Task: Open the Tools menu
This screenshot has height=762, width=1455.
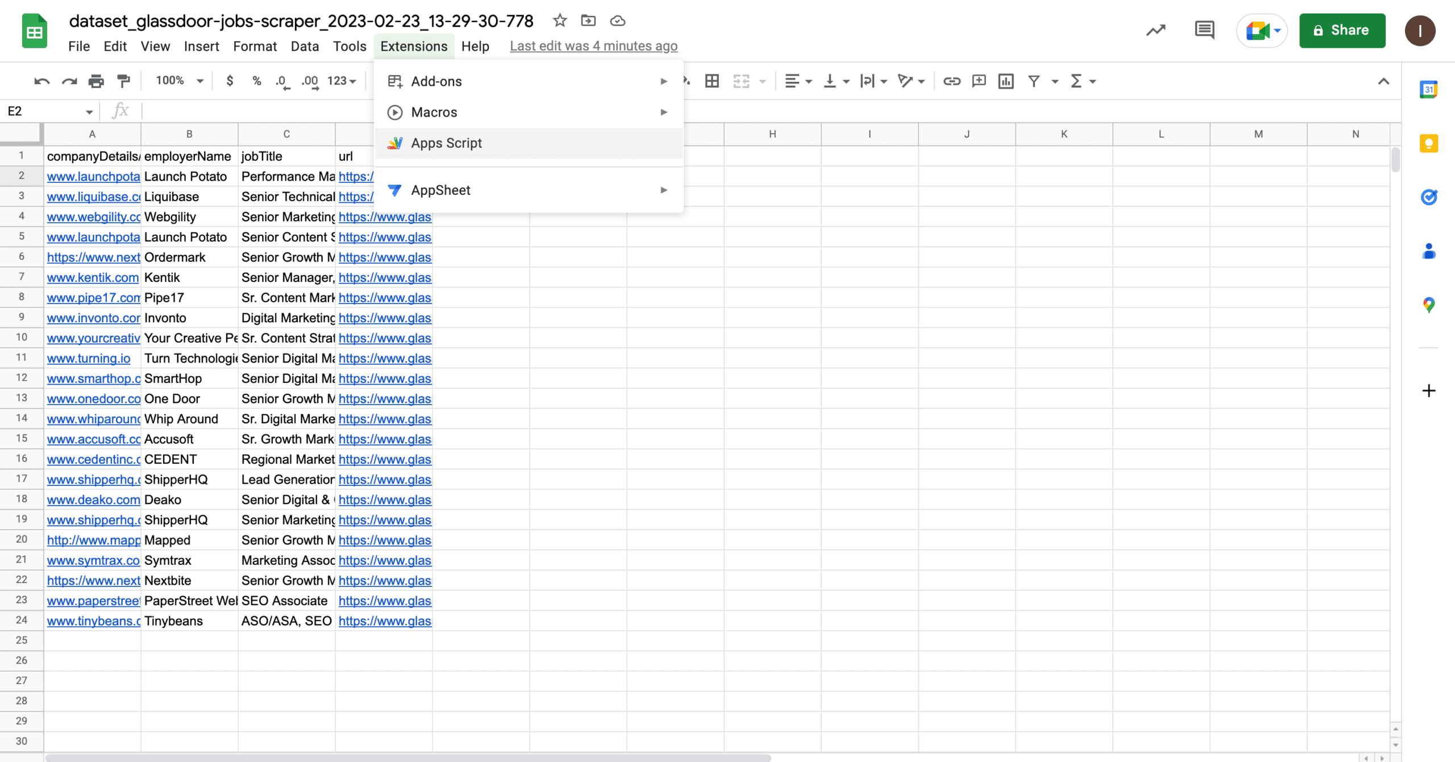Action: [350, 46]
